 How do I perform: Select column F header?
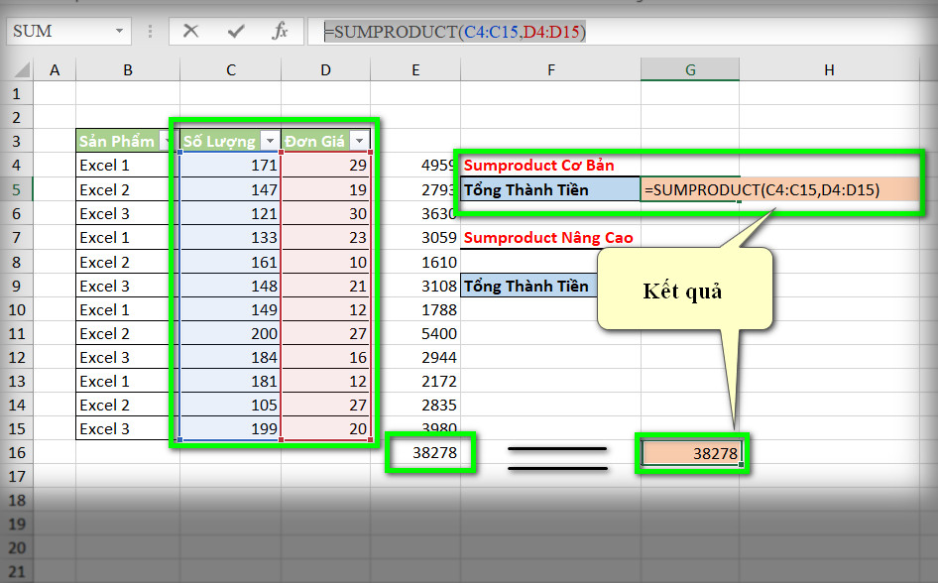click(x=550, y=70)
